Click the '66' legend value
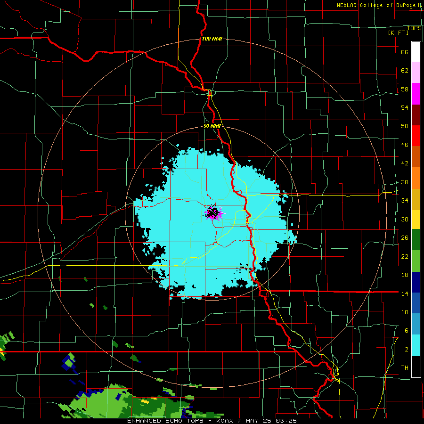The height and width of the screenshot is (424, 424). tap(405, 52)
